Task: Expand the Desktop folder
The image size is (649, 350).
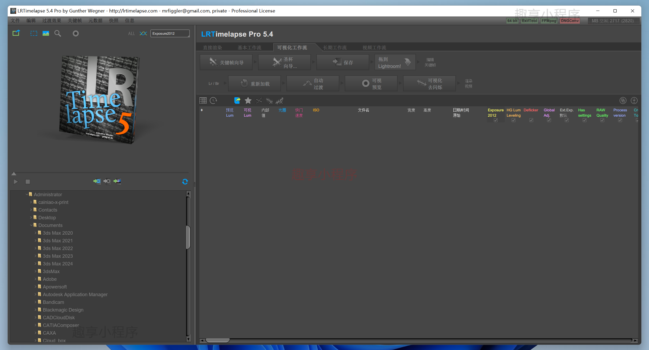Action: 31,217
